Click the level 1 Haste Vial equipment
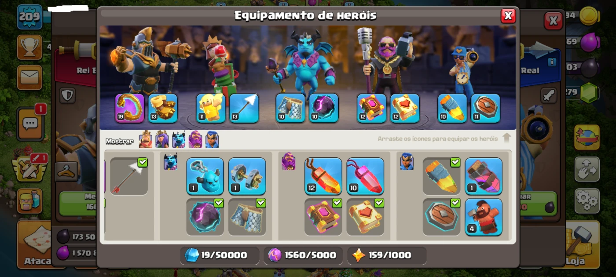This screenshot has height=277, width=616. pos(484,176)
